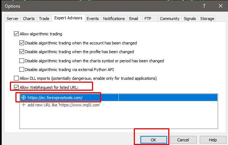Screen dimensions: 228x145
Task: Uncheck disable trading when account has been changed
Action: coord(22,43)
